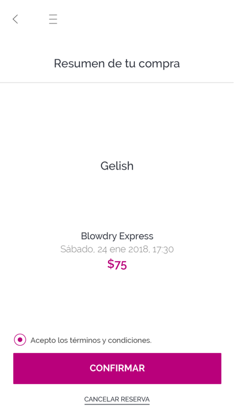Click the CANCELAR RESERVA link

point(117,400)
